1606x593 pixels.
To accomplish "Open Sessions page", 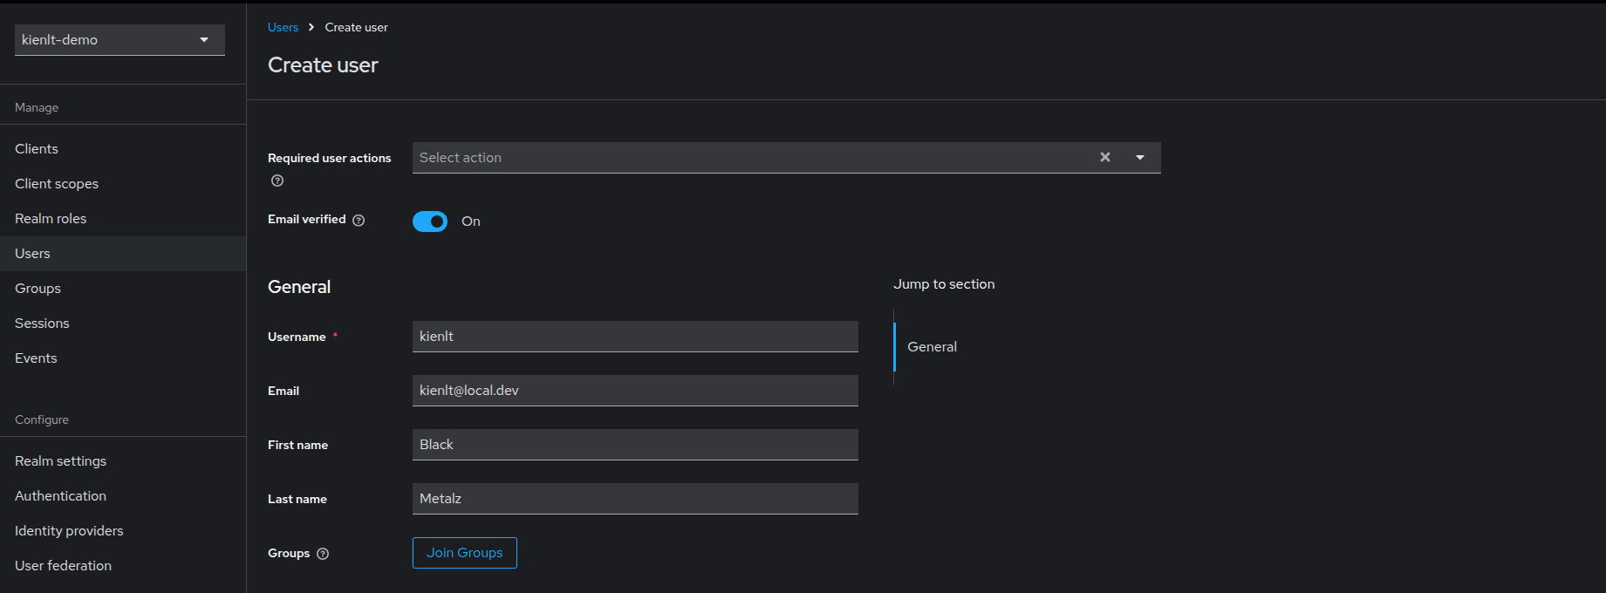I will [123, 324].
